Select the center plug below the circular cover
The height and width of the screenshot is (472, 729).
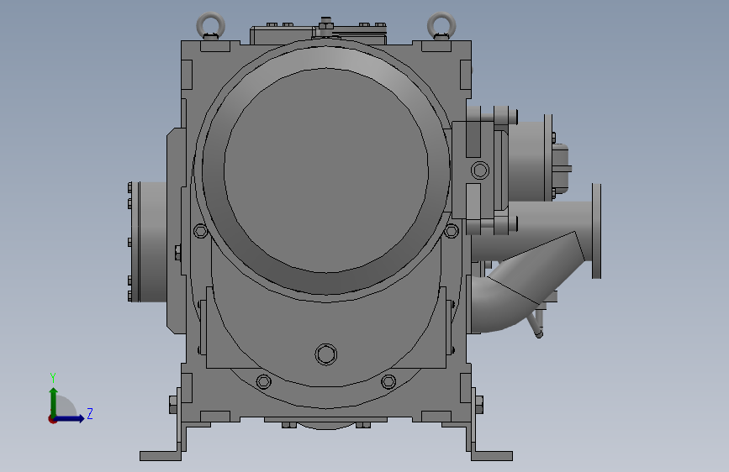click(x=326, y=354)
